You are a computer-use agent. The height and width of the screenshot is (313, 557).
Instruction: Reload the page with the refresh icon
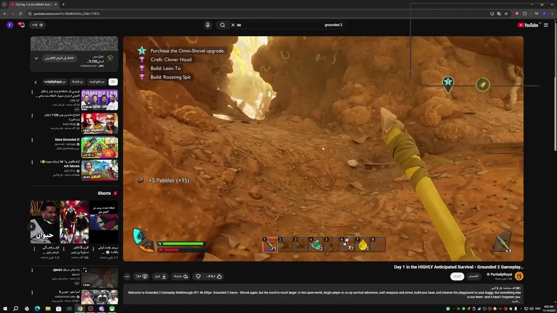[20, 13]
